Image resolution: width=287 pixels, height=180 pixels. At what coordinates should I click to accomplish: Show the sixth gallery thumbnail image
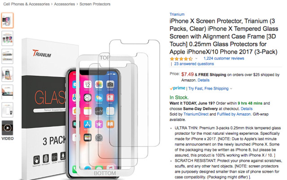point(8,110)
